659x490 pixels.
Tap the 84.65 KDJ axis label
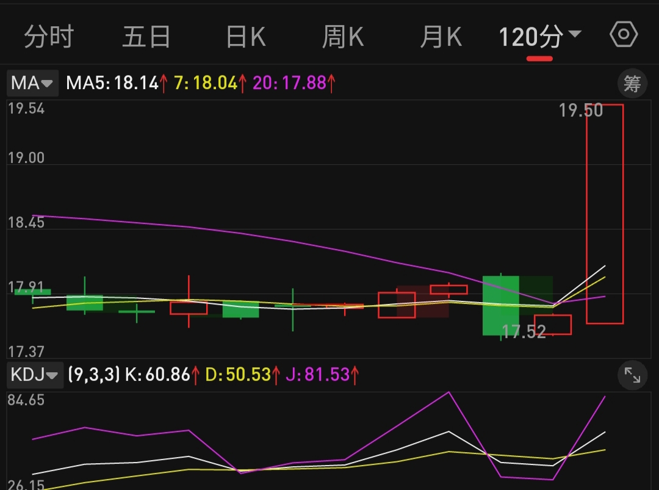[26, 400]
